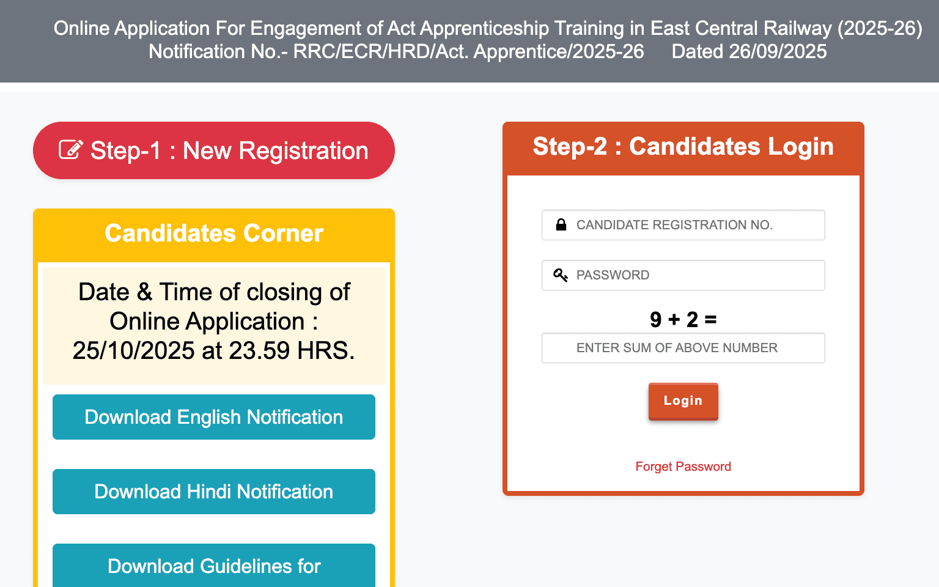Click the Notification No. RRC/ECR/HRD text
This screenshot has width=939, height=587.
396,51
